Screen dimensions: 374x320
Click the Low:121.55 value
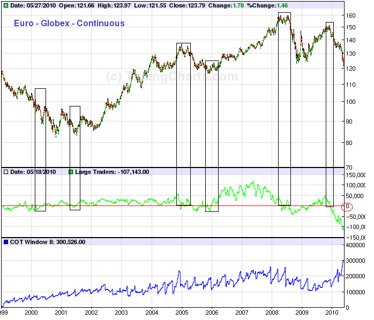(x=150, y=5)
